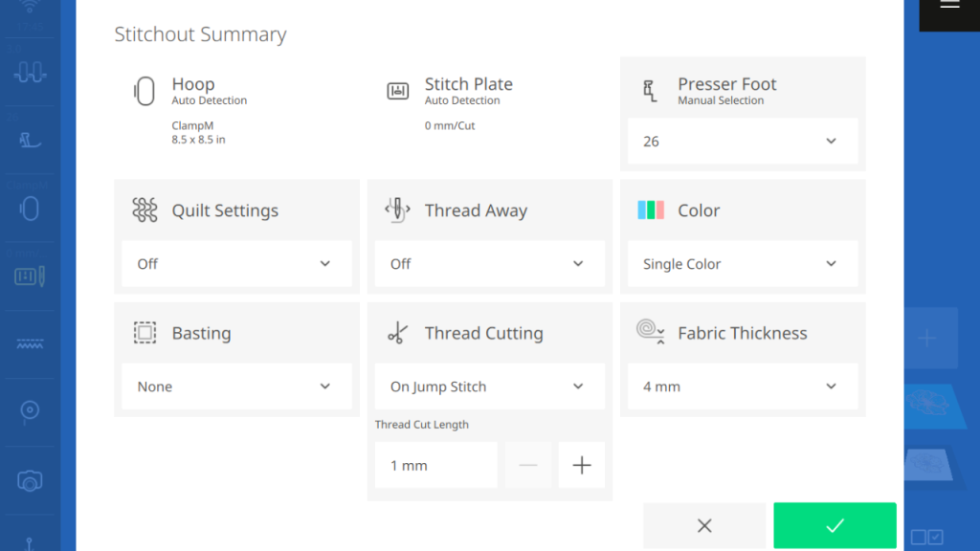Confirm settings with green checkmark button

(835, 525)
